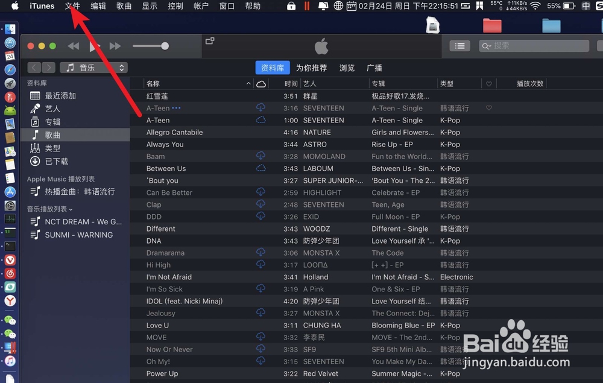603x383 pixels.
Task: Switch to the MiniPlayer window icon
Action: point(210,41)
